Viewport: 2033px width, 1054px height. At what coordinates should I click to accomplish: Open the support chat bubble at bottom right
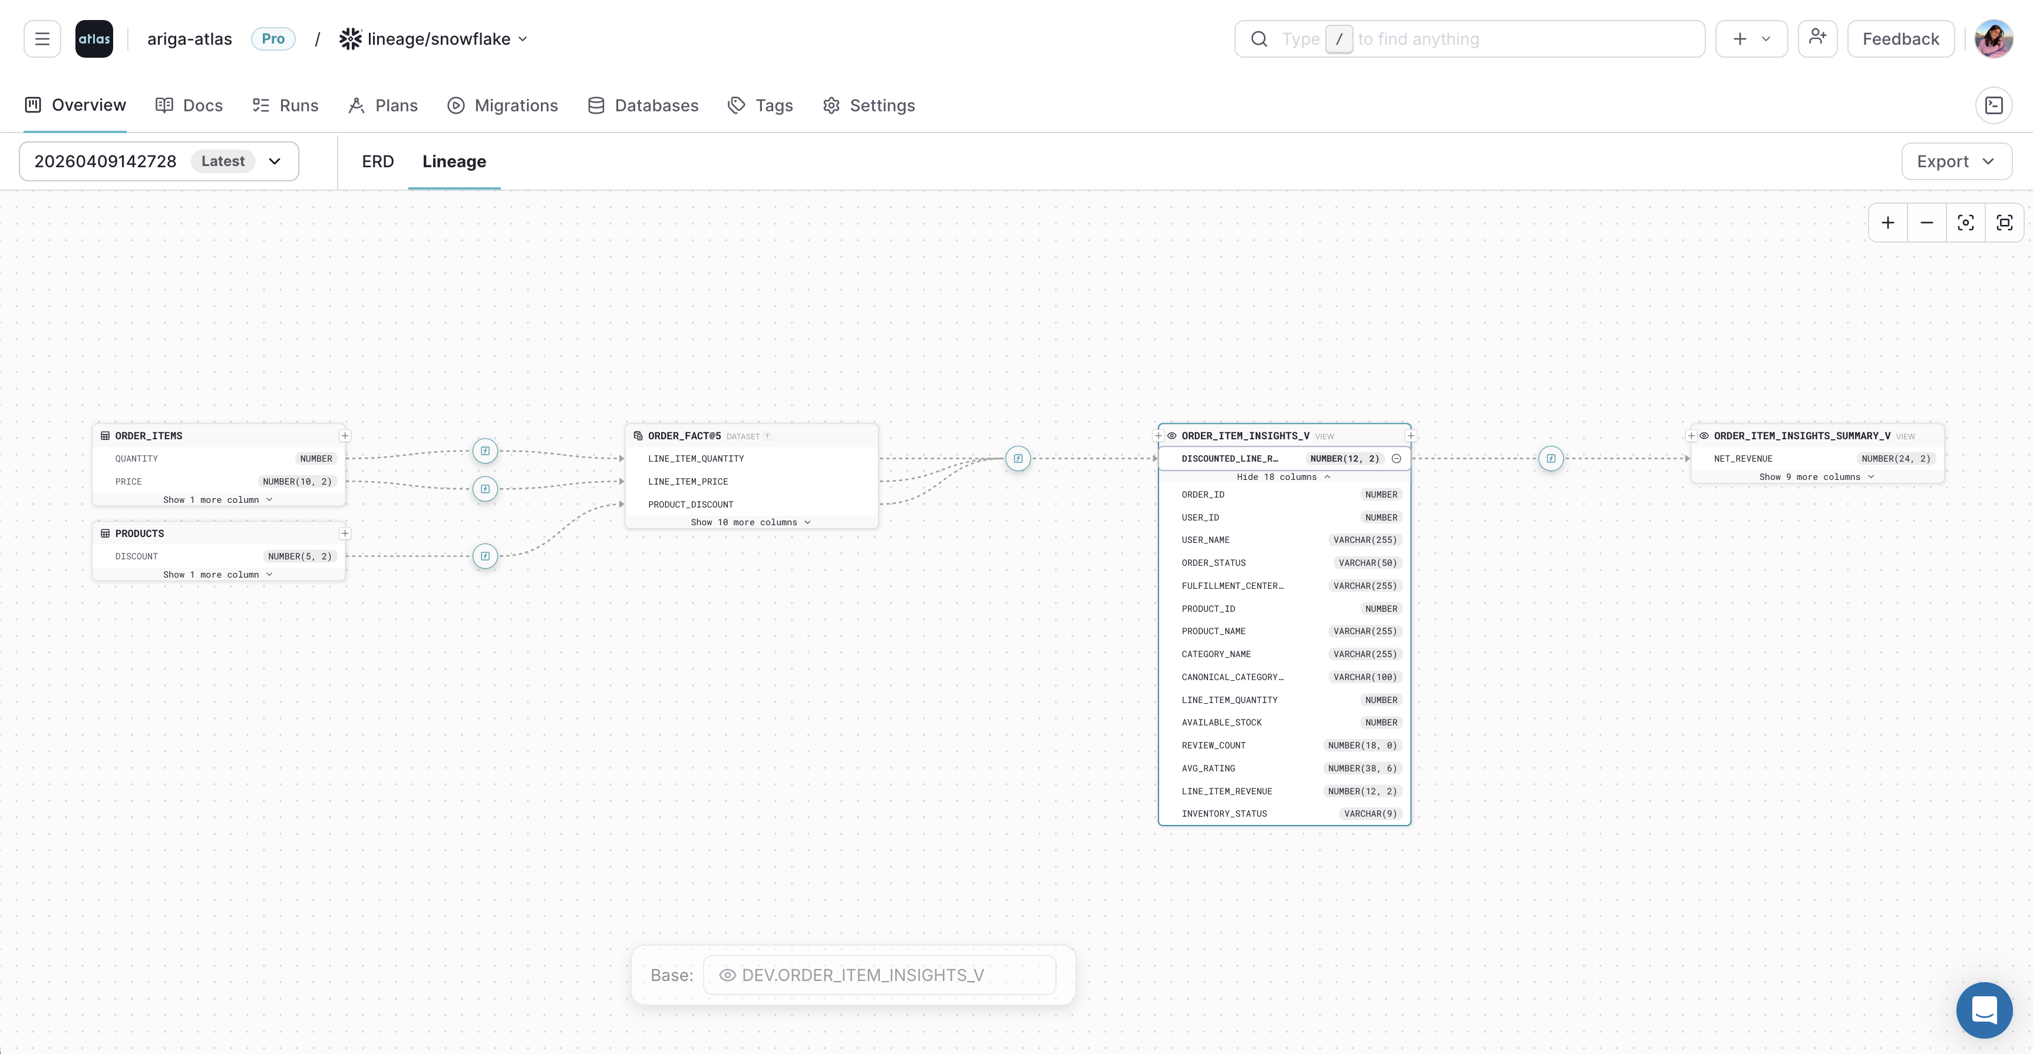click(1984, 1010)
